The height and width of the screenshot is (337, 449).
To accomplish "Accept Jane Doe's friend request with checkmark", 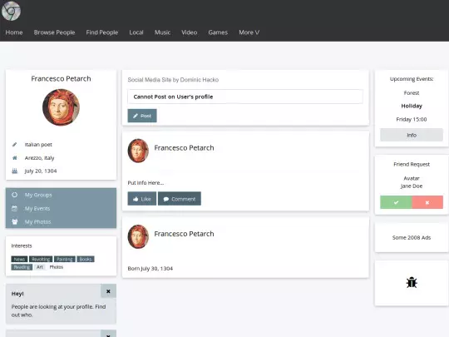I will coord(396,202).
